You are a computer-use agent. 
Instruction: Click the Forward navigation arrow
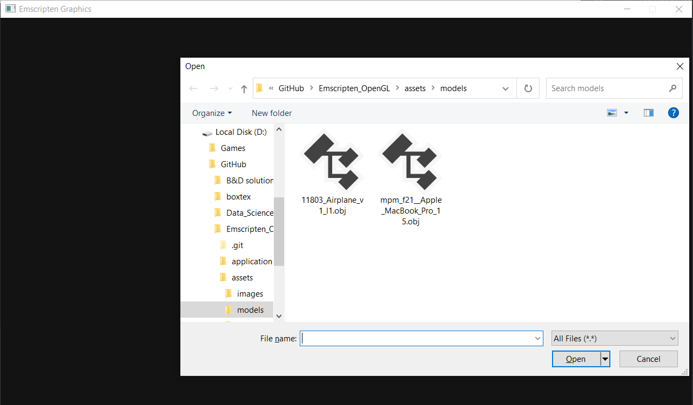click(213, 88)
